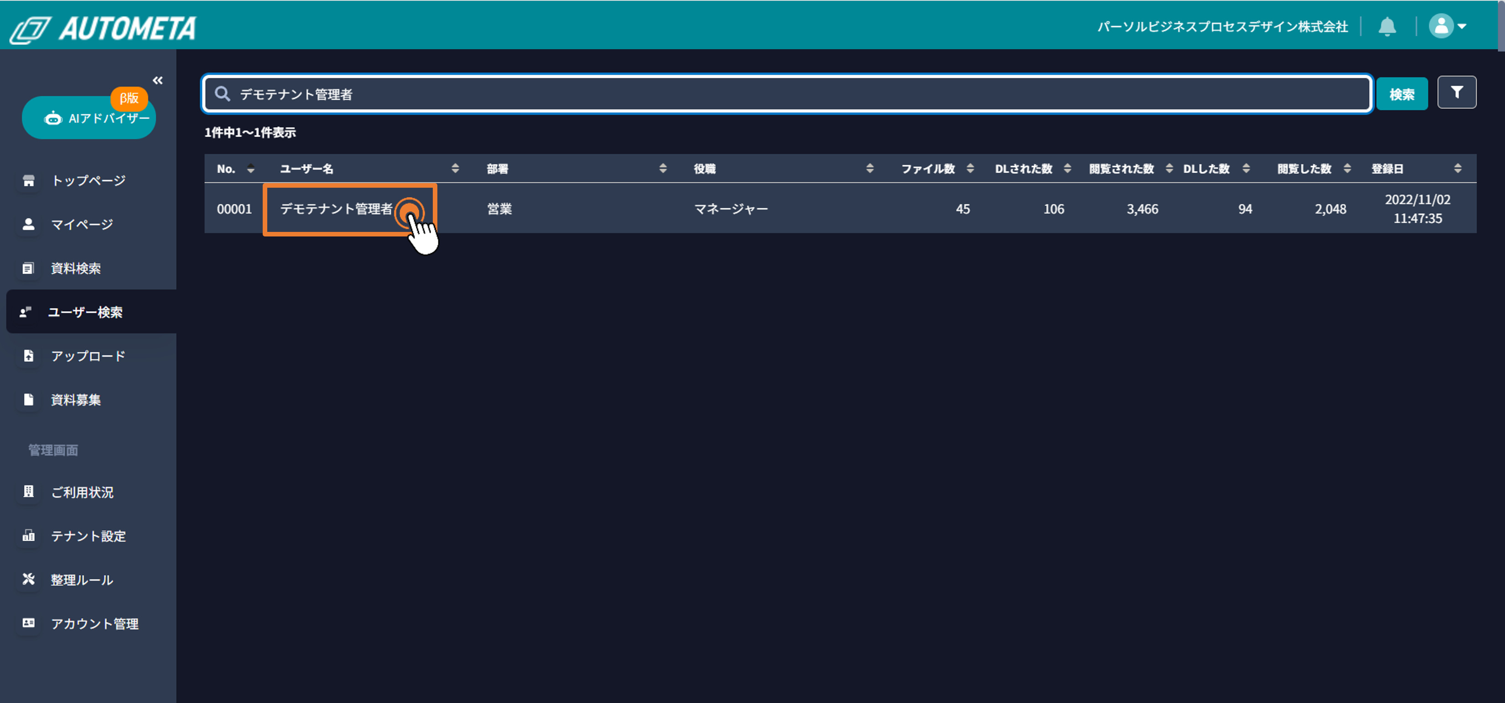This screenshot has width=1505, height=703.
Task: Click the 整理ルール tools icon
Action: click(x=28, y=579)
